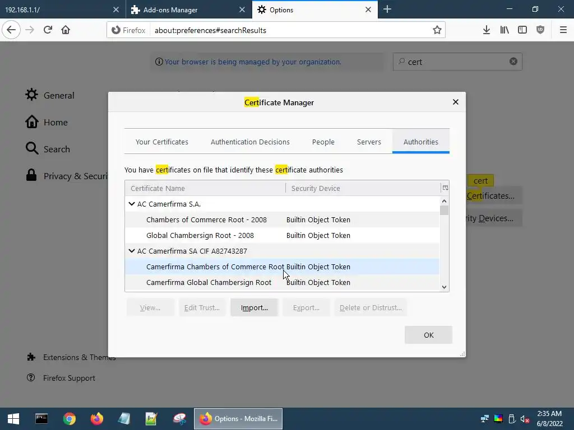Click the View... button
574x430 pixels.
point(150,307)
